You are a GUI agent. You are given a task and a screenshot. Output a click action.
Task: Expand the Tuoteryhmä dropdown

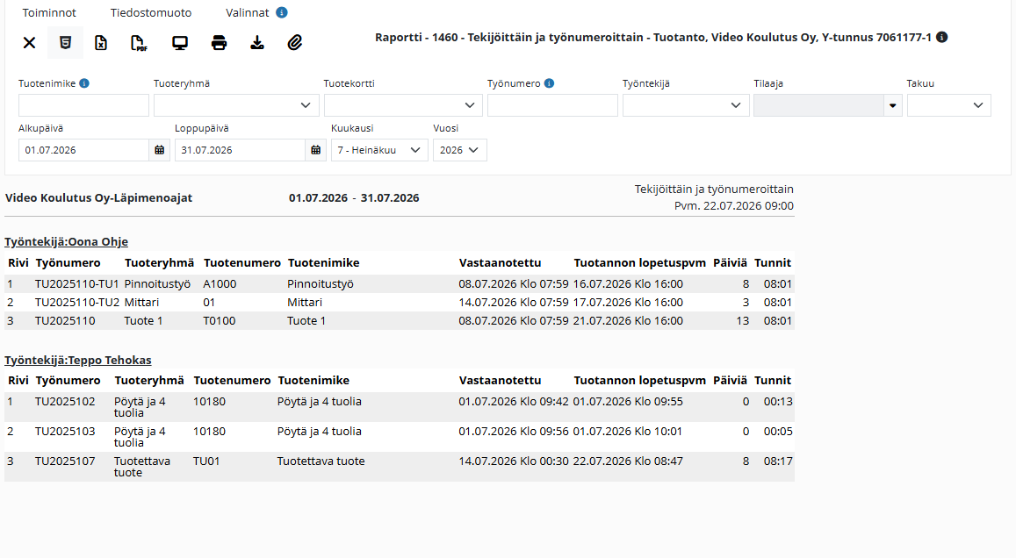point(236,105)
